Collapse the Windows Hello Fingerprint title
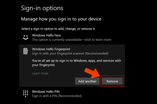This screenshot has height=104, width=157. [x=51, y=49]
